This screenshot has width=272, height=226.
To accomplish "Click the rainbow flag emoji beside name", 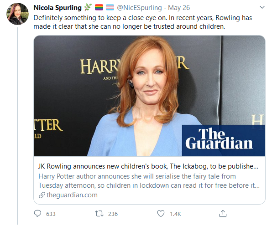I will coord(99,7).
